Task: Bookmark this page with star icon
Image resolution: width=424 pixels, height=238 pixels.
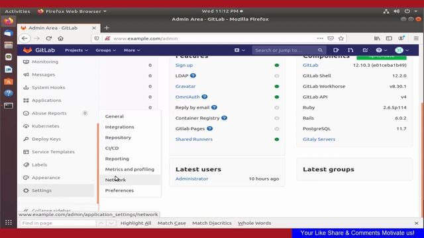Action: (x=341, y=38)
